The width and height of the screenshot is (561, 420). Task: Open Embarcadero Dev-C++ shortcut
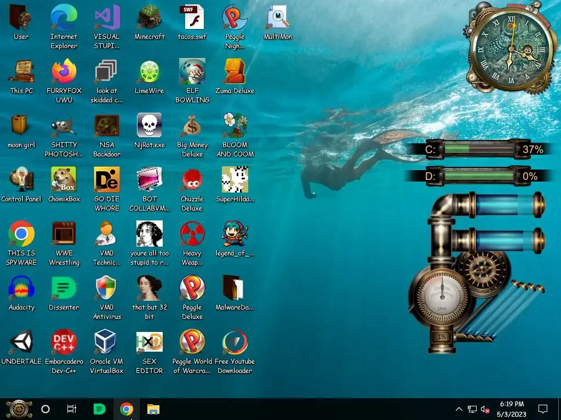tap(64, 352)
